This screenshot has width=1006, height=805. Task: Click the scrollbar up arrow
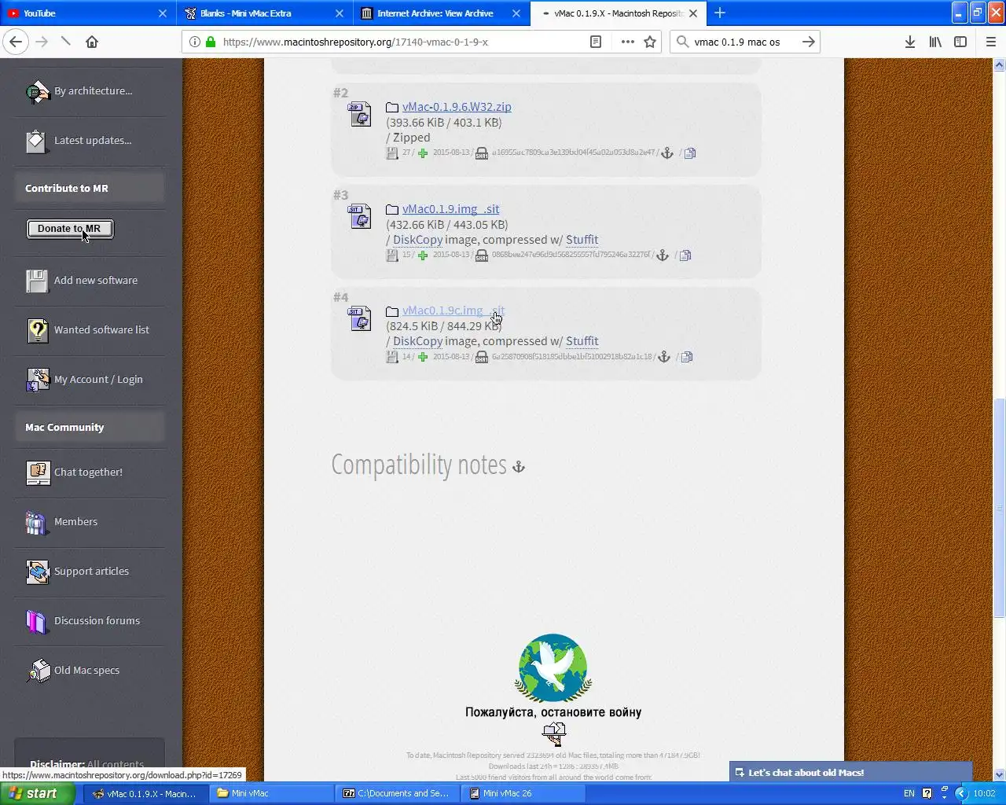999,66
